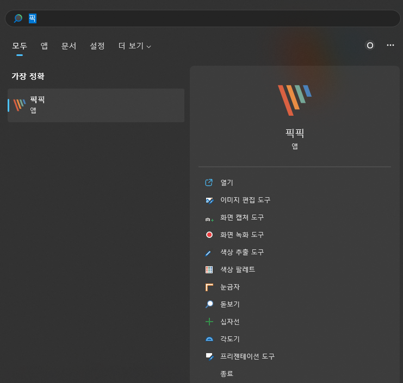403x383 pixels.
Task: Click the green 십자선 crosshair icon
Action: 209,322
